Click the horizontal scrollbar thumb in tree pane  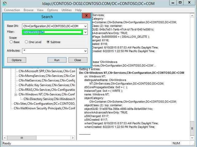[x=22, y=138]
